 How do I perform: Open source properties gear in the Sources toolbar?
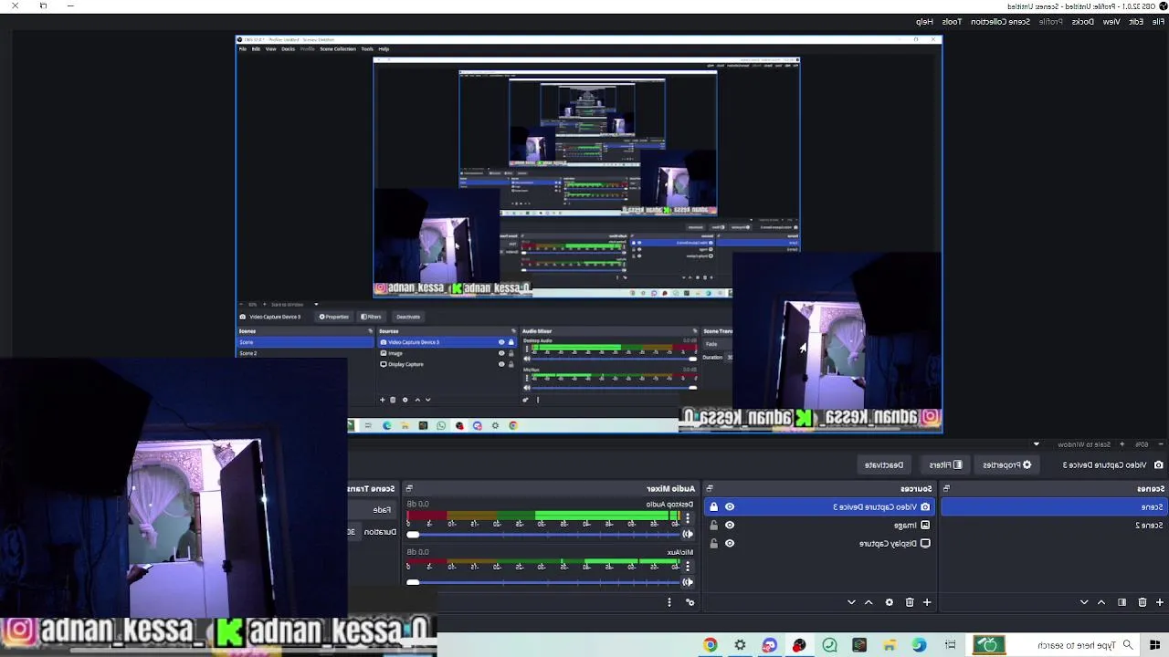point(889,602)
